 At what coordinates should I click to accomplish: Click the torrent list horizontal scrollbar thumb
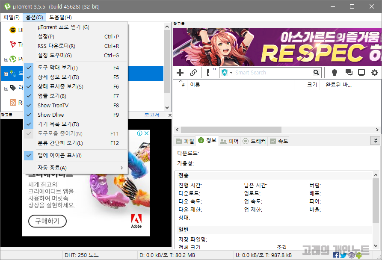231,130
